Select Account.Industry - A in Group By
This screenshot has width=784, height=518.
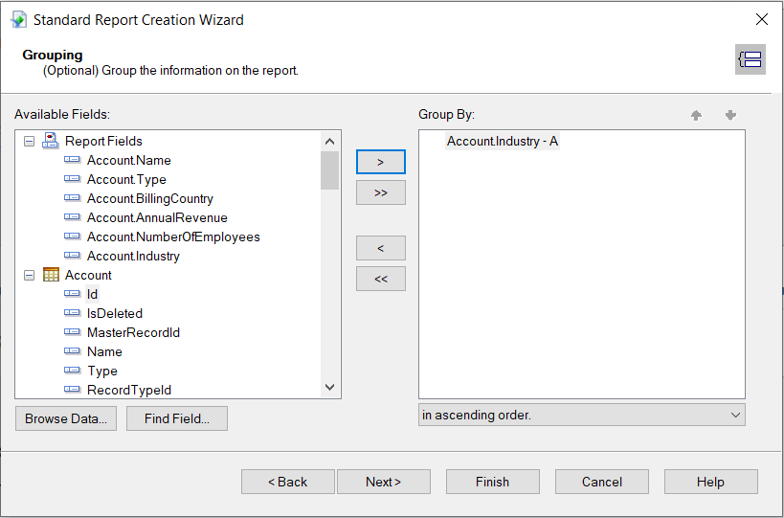[x=502, y=141]
